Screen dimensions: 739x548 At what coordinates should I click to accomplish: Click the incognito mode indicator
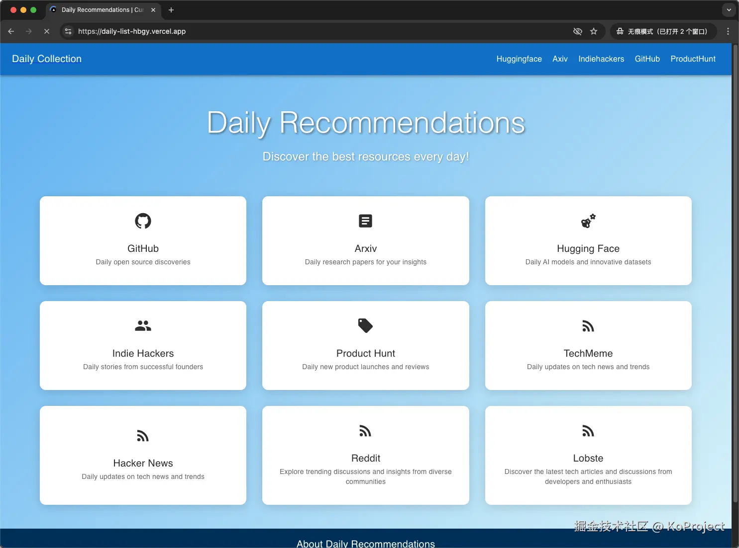tap(663, 31)
